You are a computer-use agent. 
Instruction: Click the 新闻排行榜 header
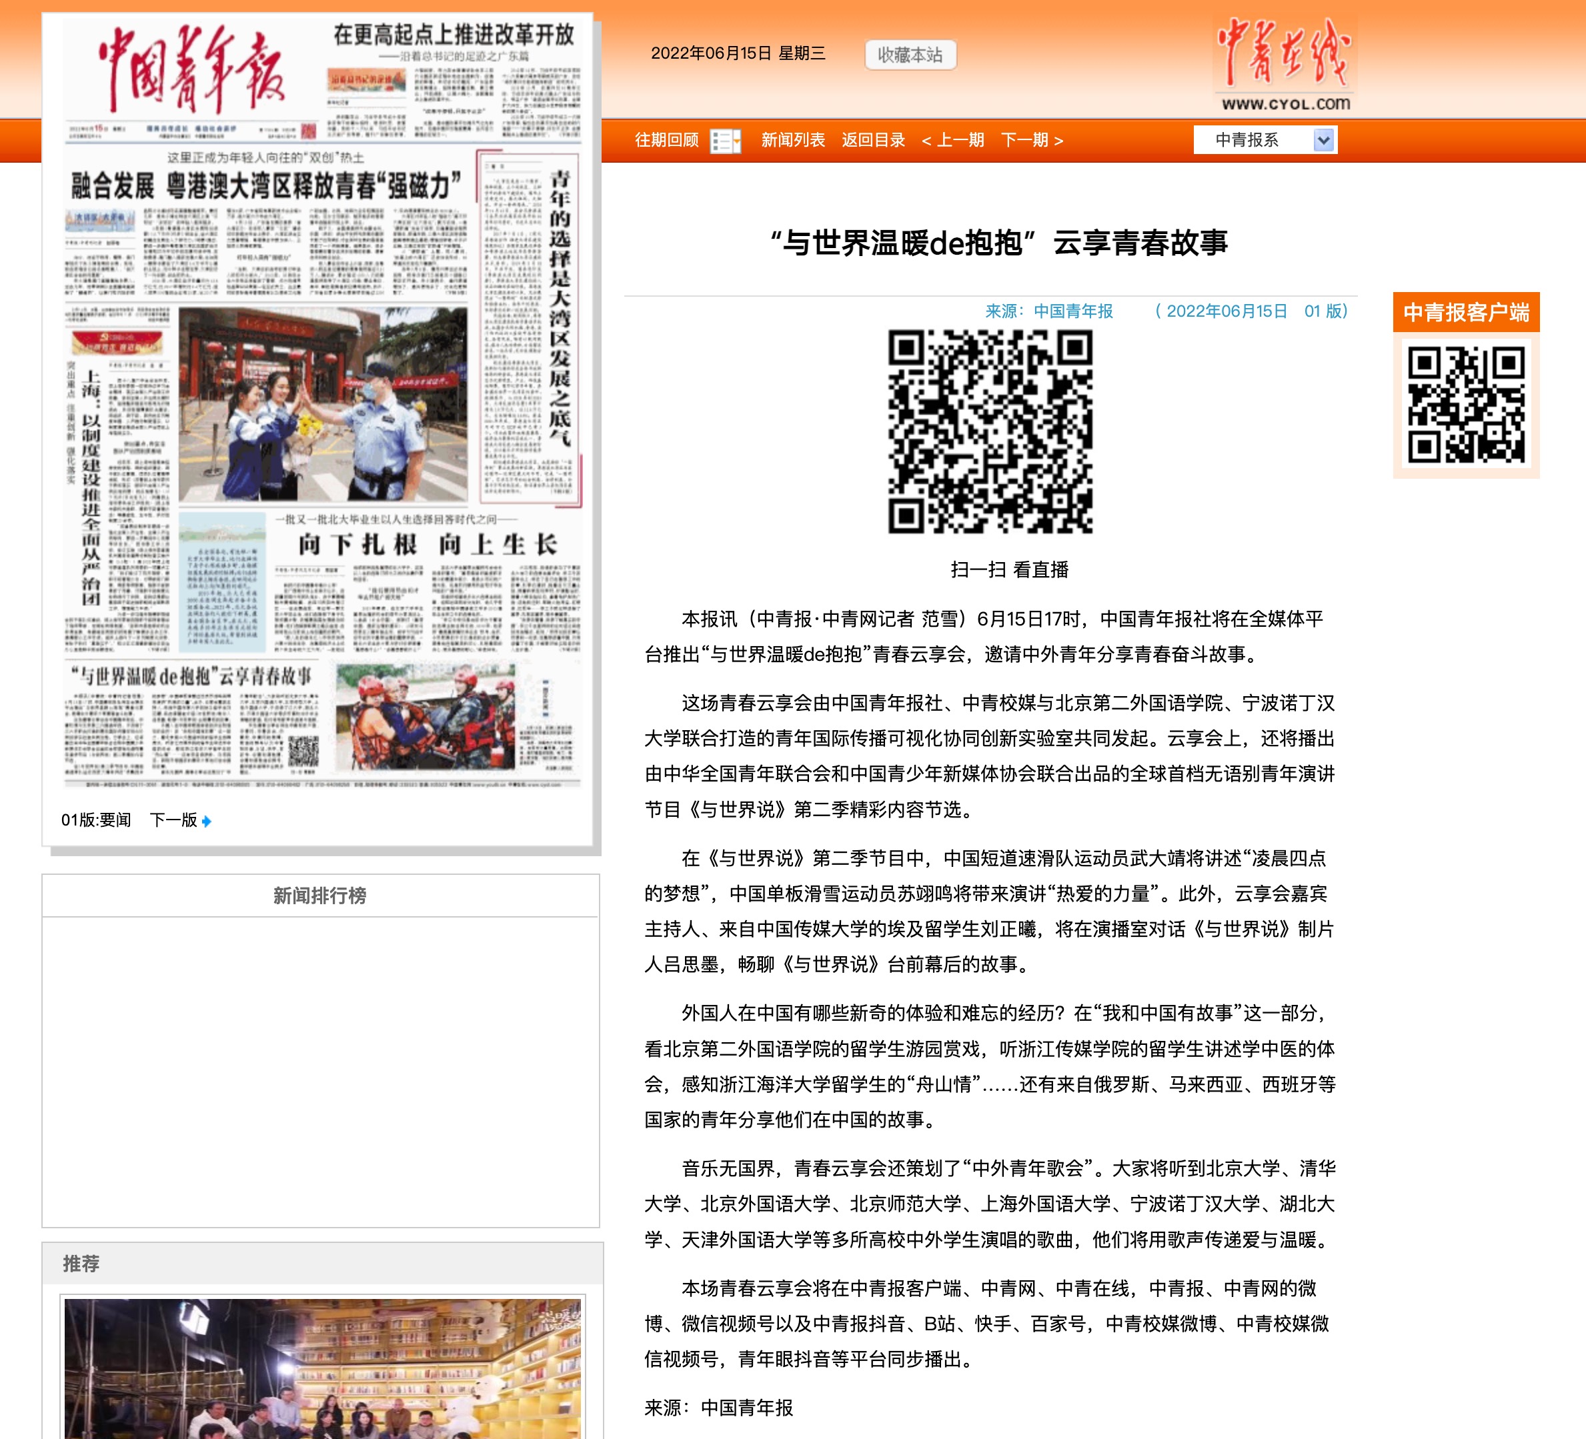click(320, 896)
